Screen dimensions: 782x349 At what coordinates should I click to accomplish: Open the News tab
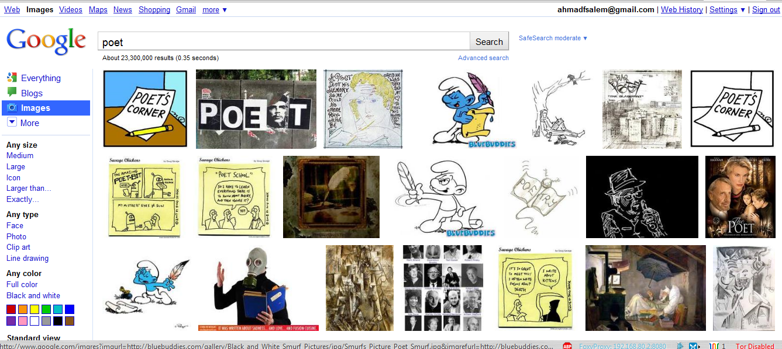[x=123, y=10]
